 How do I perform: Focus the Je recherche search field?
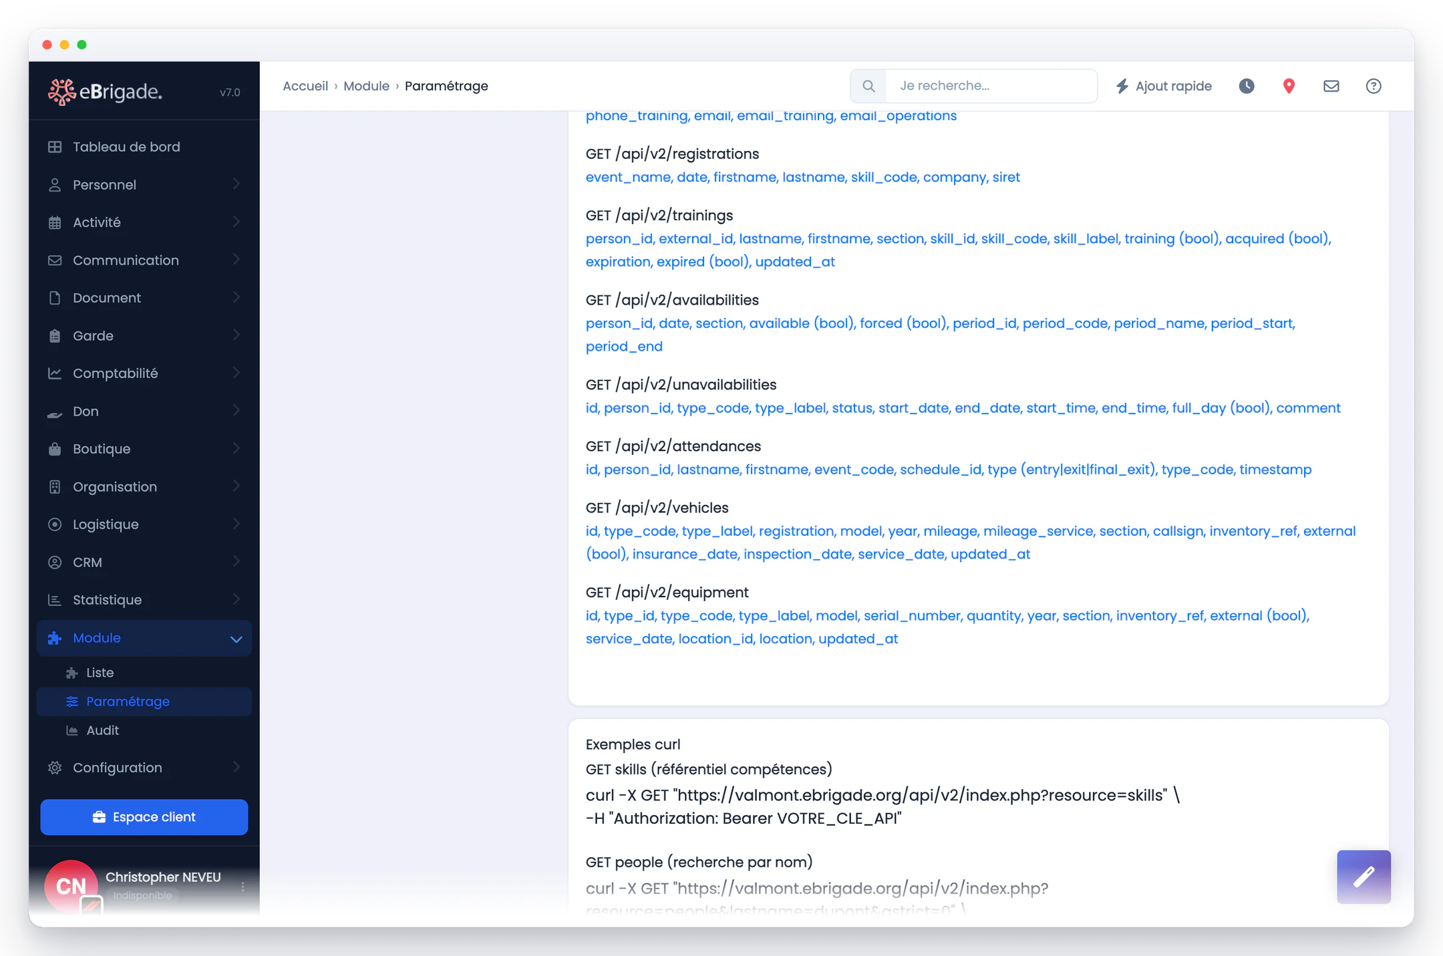point(992,86)
